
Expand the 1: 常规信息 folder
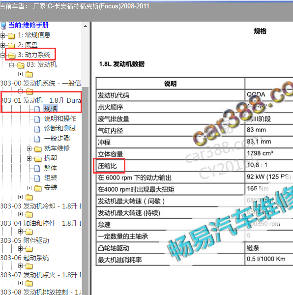pyautogui.click(x=2, y=35)
